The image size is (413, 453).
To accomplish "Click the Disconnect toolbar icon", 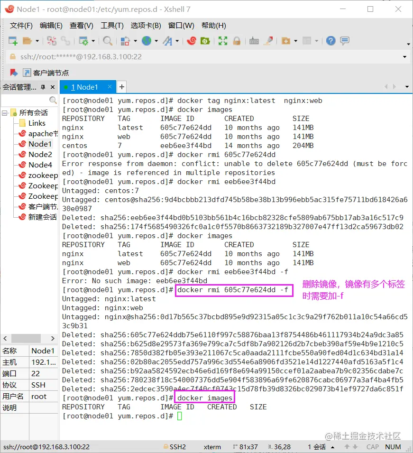I will click(x=52, y=41).
